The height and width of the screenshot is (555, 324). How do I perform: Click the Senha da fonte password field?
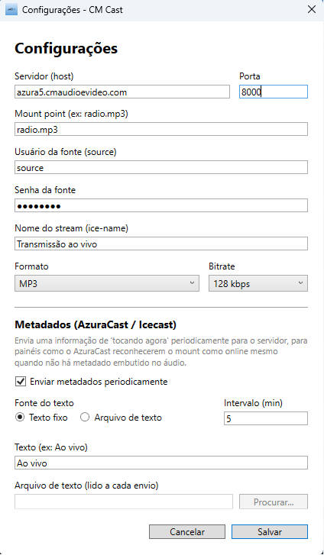[x=161, y=205]
